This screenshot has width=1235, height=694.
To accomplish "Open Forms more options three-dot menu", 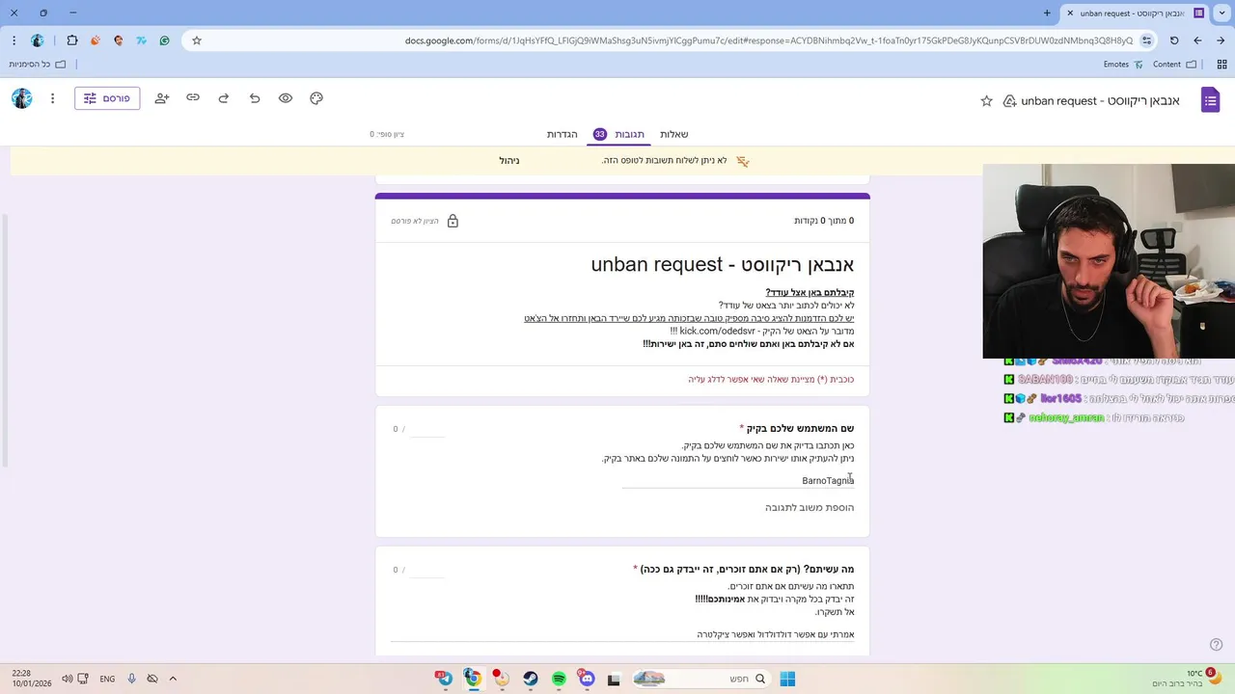I will pos(52,98).
